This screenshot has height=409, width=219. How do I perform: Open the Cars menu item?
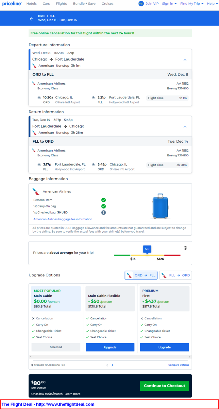pyautogui.click(x=46, y=4)
